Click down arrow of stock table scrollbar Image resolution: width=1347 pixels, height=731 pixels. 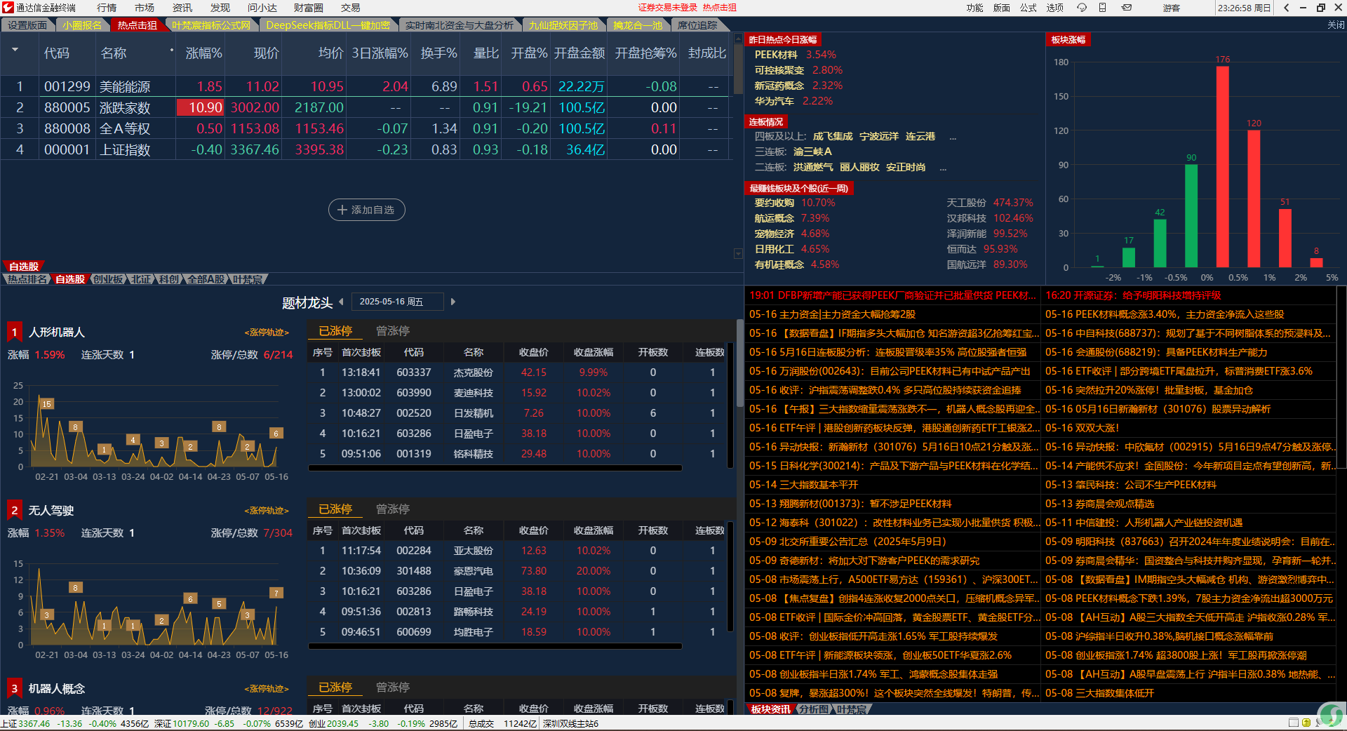pos(738,253)
